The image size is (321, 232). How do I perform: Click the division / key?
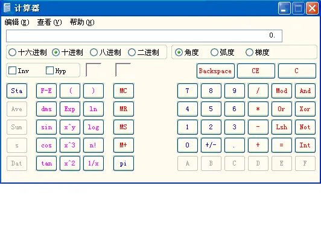(x=258, y=91)
